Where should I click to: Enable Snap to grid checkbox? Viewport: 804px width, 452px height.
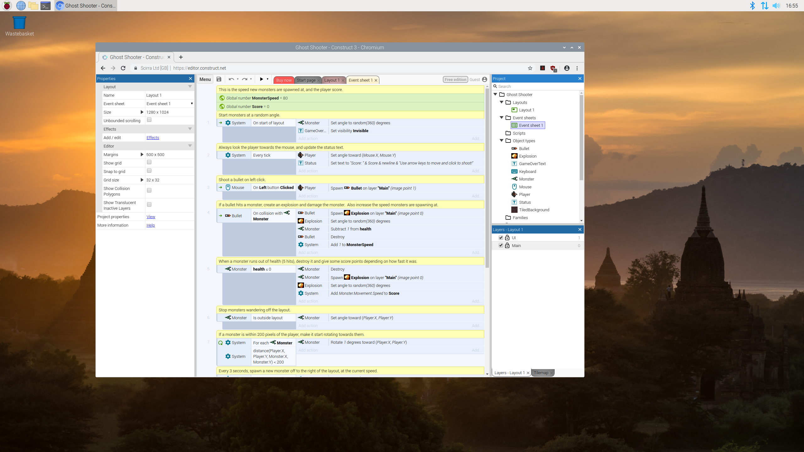tap(149, 171)
